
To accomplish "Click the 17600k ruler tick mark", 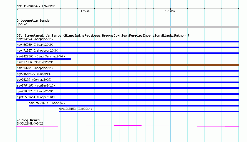I will pos(170,9).
